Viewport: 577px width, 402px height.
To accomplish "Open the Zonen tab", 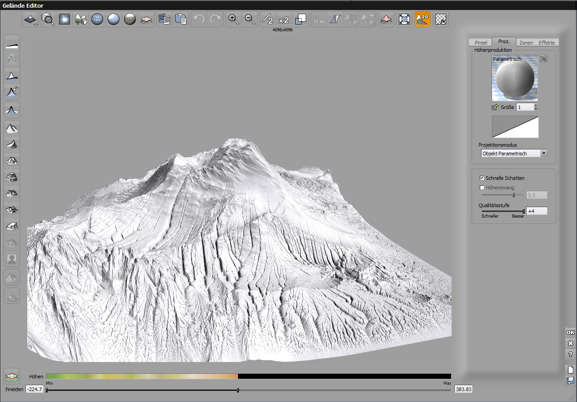I will pyautogui.click(x=526, y=43).
